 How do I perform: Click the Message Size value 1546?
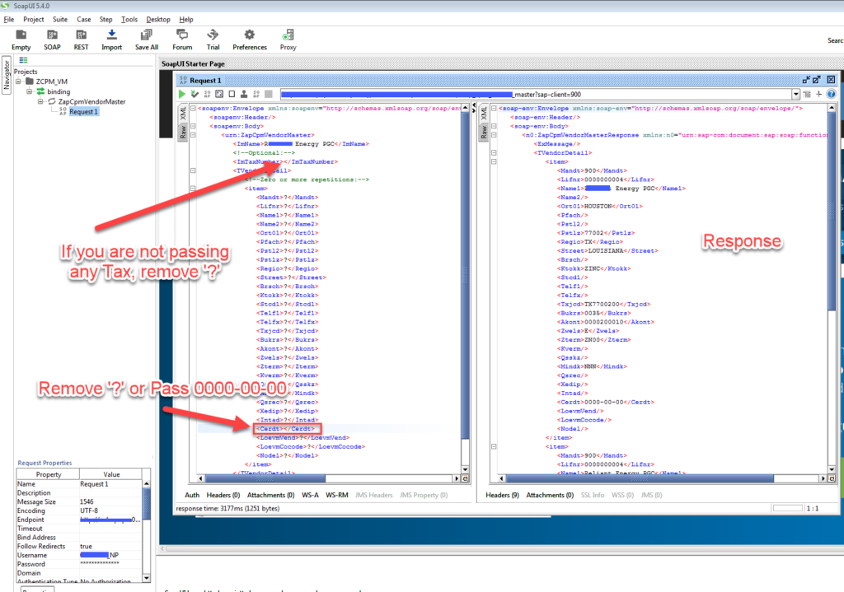(111, 501)
